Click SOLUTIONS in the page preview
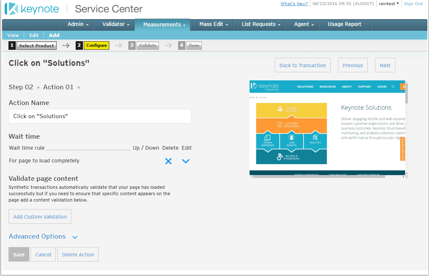Screen dimensions: 429x276 coord(305,87)
